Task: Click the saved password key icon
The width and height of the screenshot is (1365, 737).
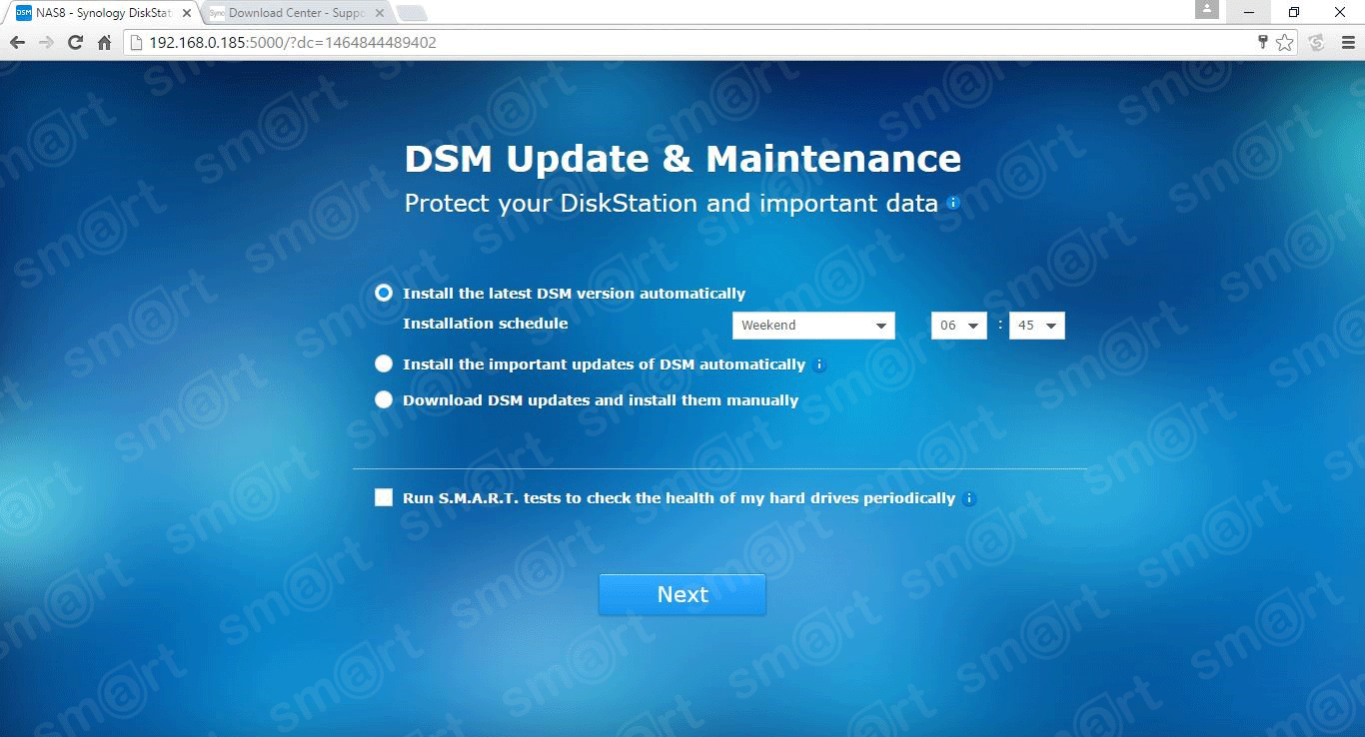Action: [1263, 43]
